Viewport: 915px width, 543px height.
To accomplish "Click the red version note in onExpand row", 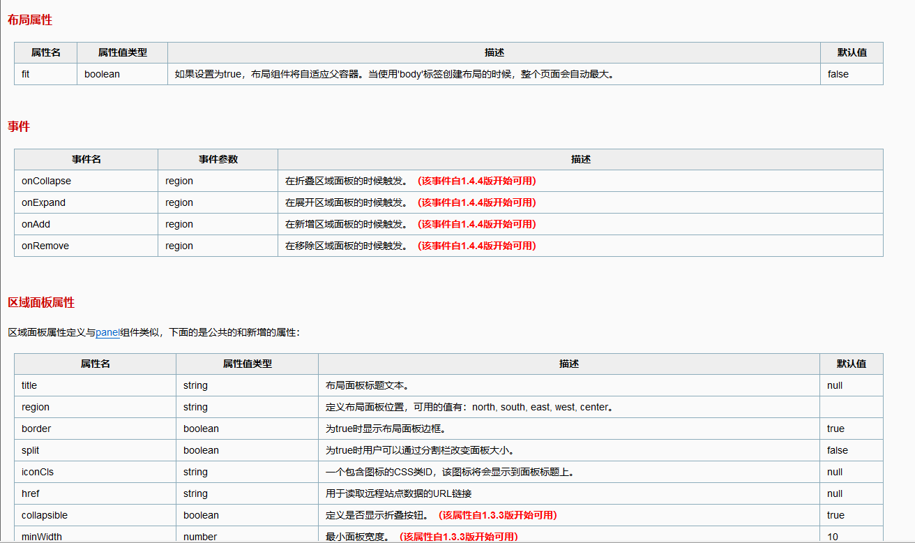I will 476,202.
